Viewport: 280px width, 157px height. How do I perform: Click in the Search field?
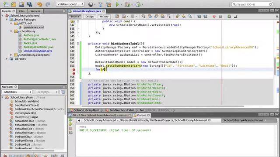252,4
